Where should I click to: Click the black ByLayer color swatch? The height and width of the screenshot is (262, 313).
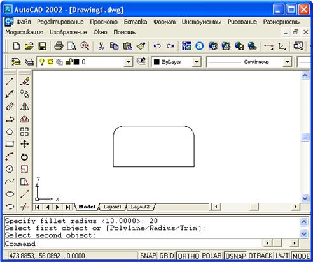tap(156, 62)
